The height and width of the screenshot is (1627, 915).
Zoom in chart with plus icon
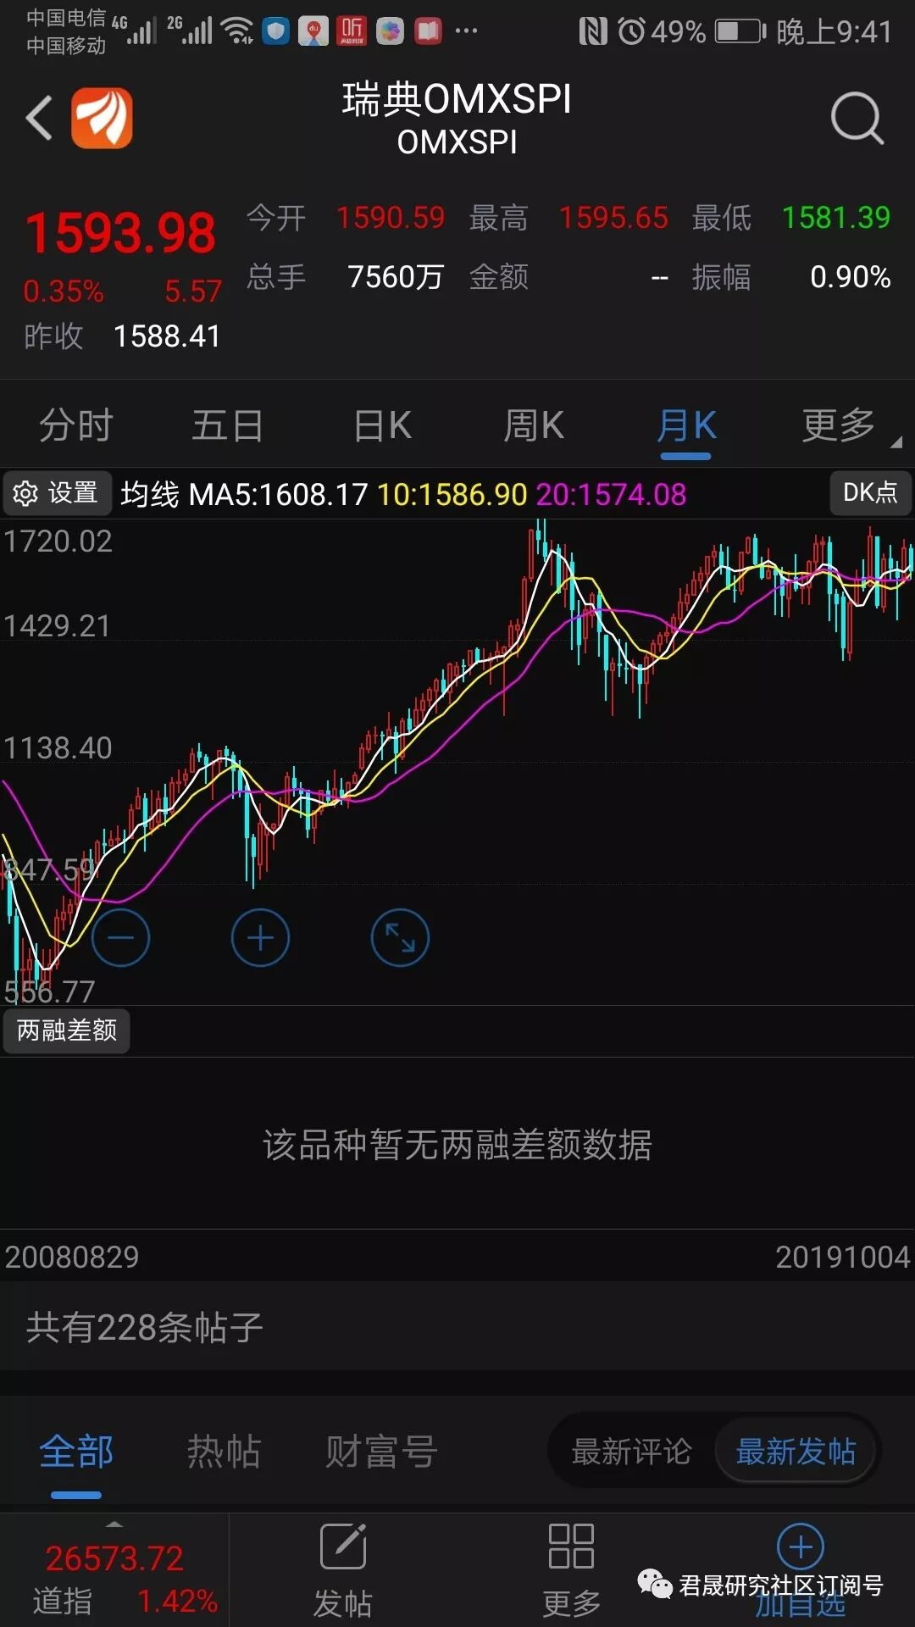click(260, 937)
